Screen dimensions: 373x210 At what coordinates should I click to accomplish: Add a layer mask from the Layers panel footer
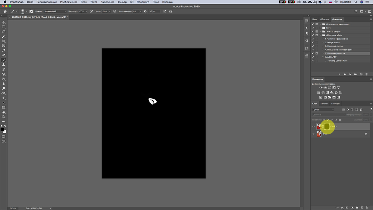tap(347, 207)
